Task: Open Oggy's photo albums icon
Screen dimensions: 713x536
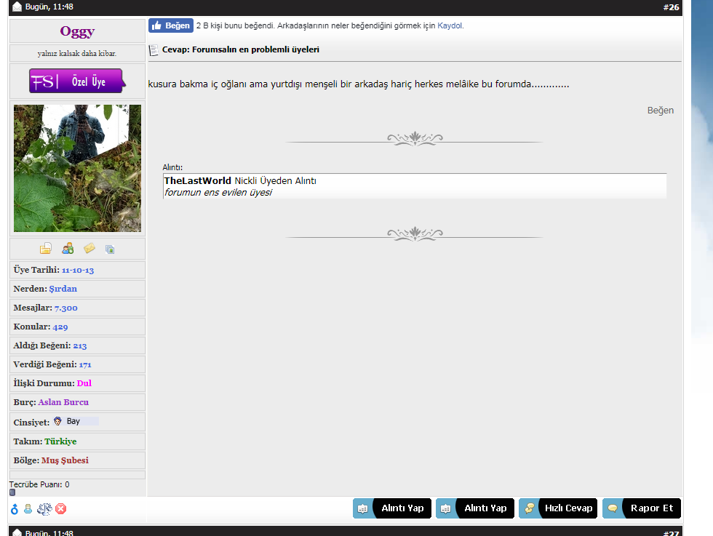Action: click(110, 249)
